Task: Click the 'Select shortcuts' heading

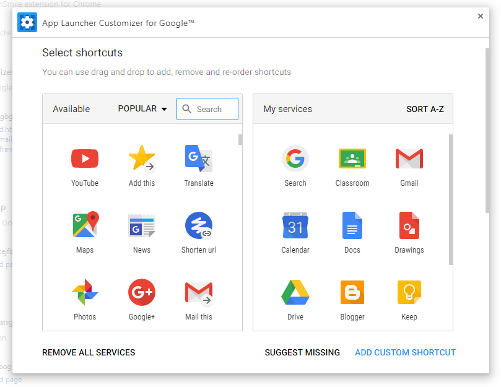Action: coord(82,53)
